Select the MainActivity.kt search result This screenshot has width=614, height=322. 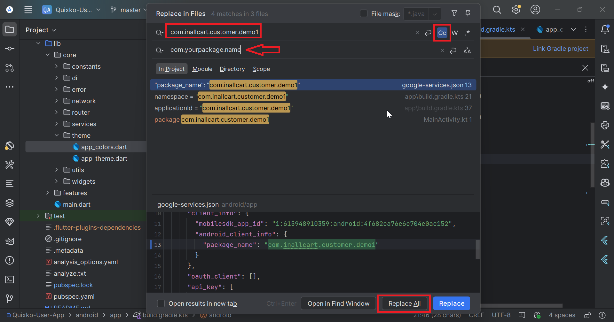tap(313, 119)
